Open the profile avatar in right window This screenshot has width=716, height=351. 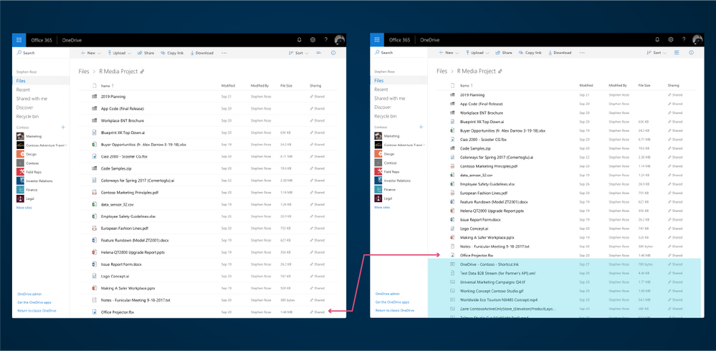coord(698,39)
